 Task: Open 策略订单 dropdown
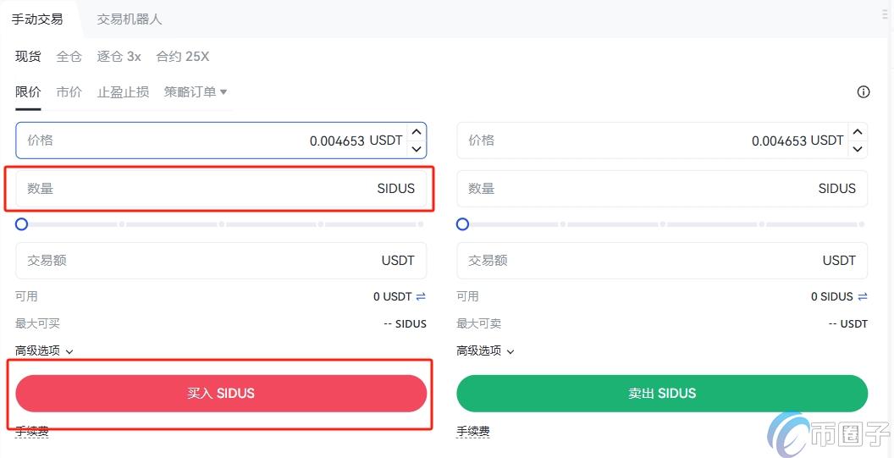(x=196, y=91)
